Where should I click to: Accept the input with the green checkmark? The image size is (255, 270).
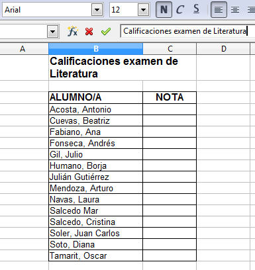point(106,32)
